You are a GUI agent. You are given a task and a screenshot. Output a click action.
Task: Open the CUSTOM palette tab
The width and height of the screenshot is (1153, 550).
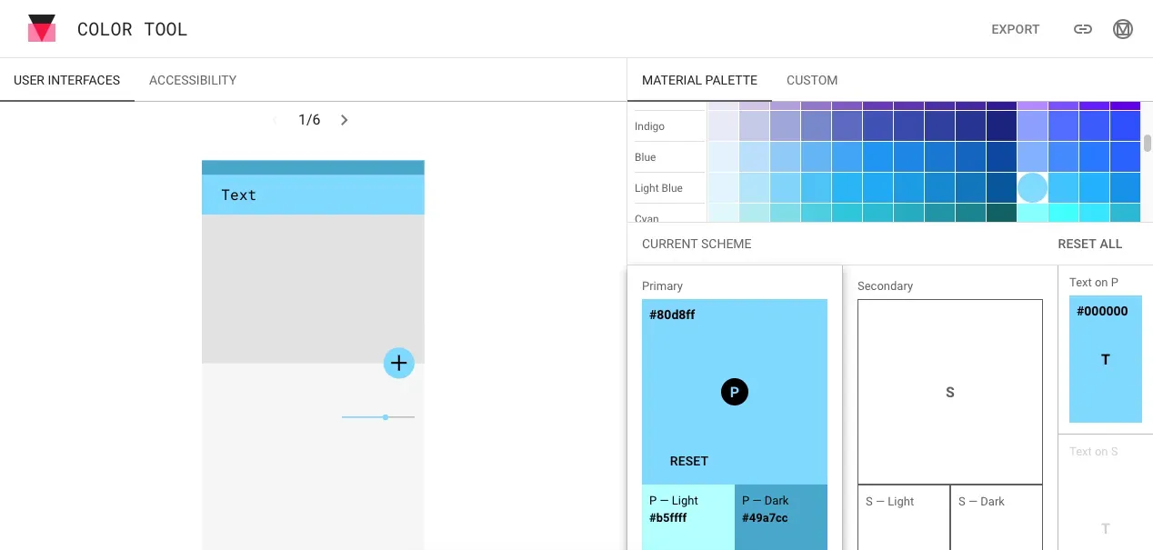[811, 80]
